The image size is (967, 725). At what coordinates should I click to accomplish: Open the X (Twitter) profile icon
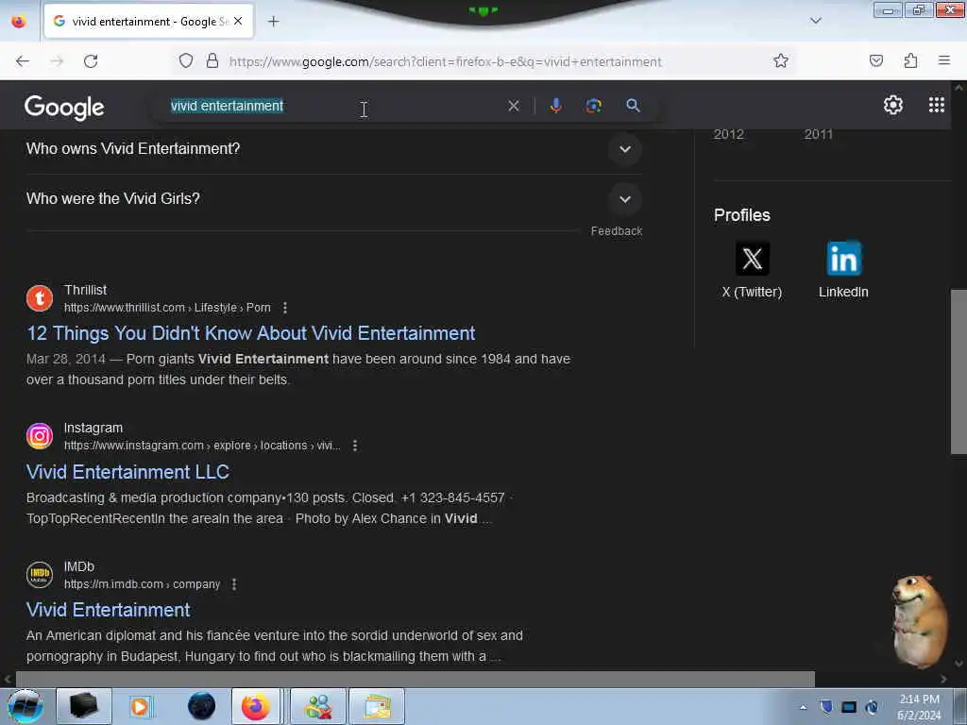coord(752,259)
